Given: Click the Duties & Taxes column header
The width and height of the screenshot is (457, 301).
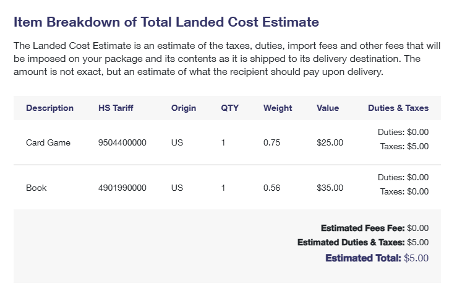Looking at the screenshot, I should coord(398,108).
